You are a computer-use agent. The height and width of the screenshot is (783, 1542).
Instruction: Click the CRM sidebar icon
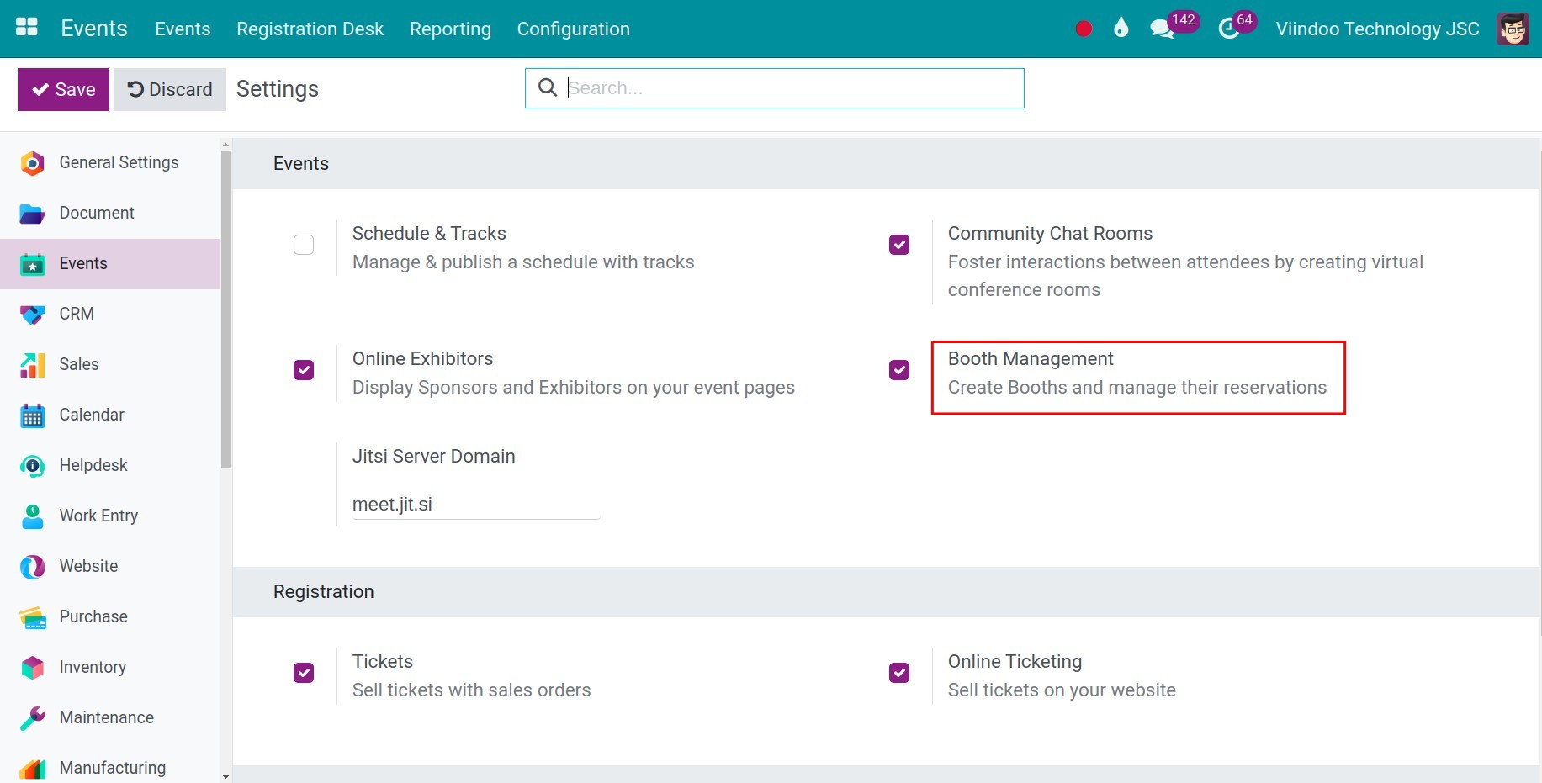point(32,315)
